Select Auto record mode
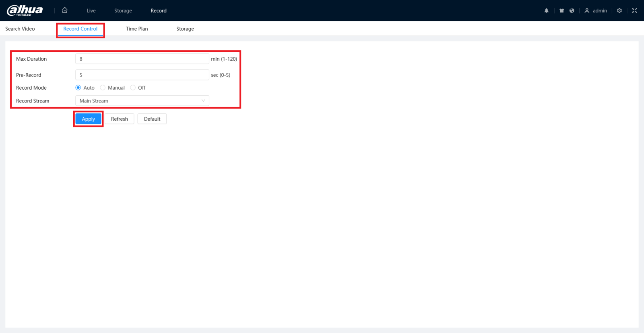The width and height of the screenshot is (644, 333). [x=85, y=88]
